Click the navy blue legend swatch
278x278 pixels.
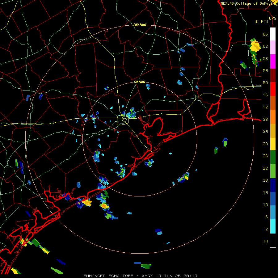(273, 185)
